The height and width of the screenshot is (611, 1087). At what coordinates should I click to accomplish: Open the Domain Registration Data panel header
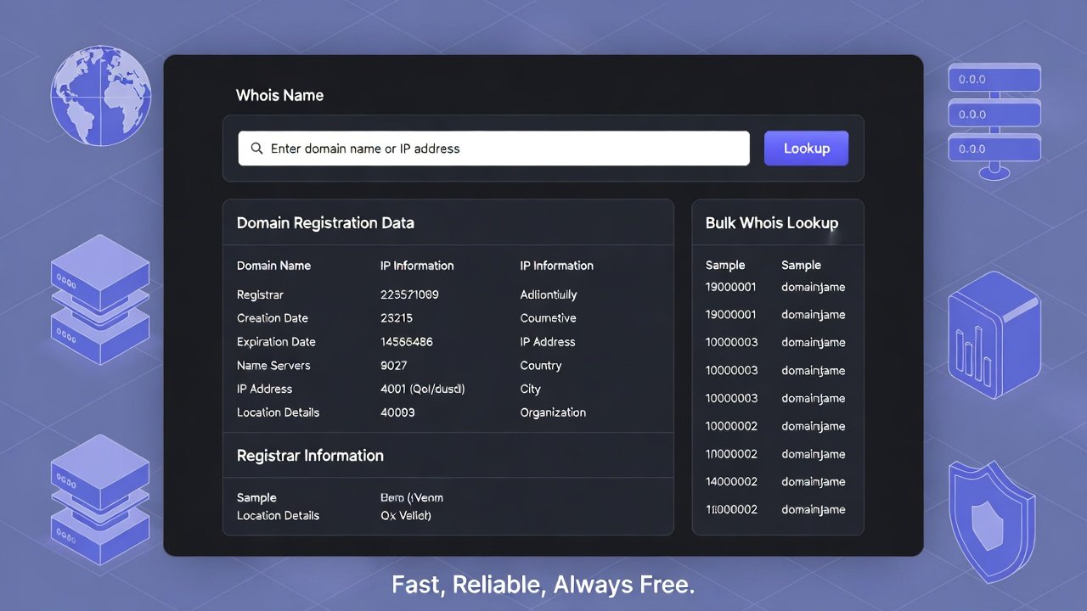coord(325,223)
